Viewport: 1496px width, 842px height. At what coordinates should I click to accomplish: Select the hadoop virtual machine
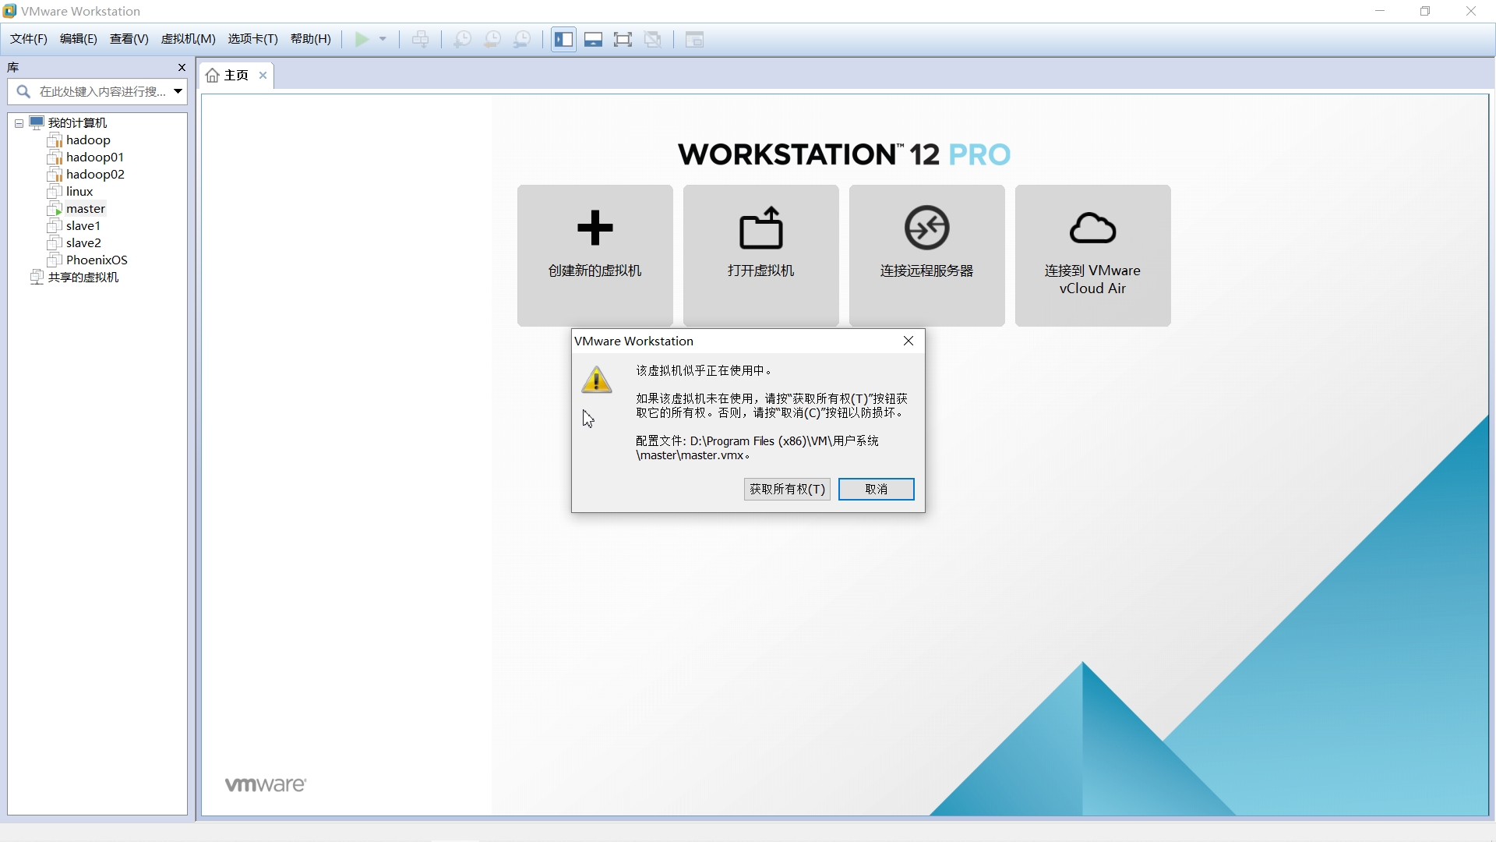88,140
